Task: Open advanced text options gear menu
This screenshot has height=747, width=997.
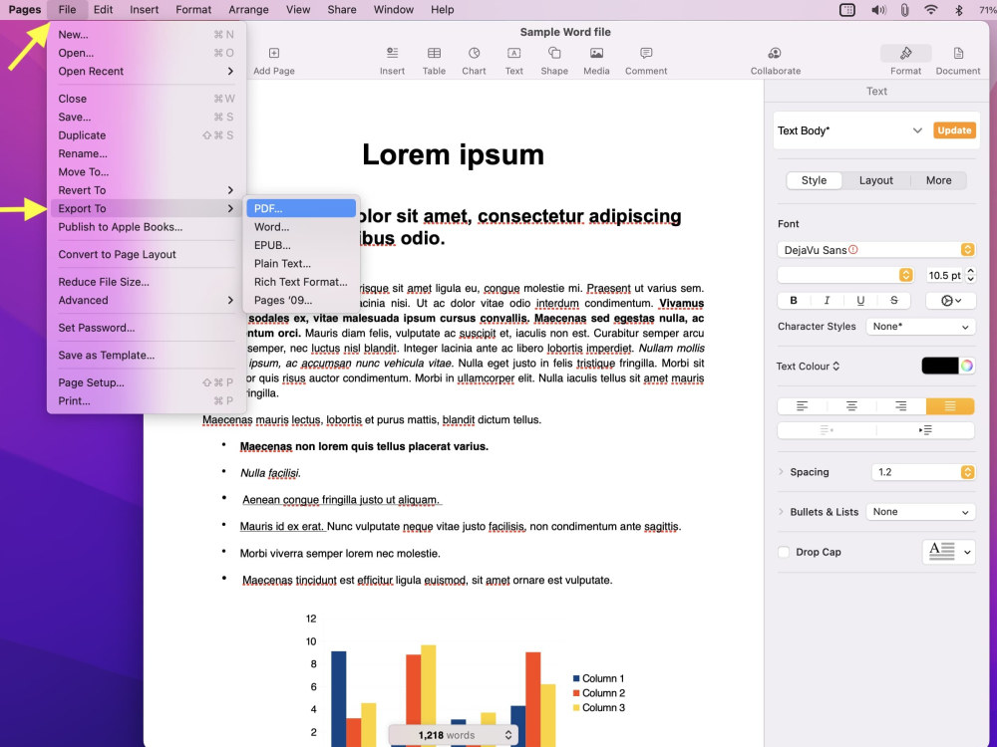Action: click(950, 301)
